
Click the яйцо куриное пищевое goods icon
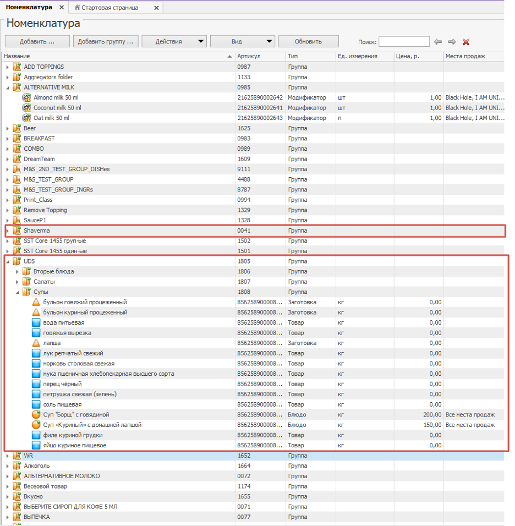tap(36, 445)
